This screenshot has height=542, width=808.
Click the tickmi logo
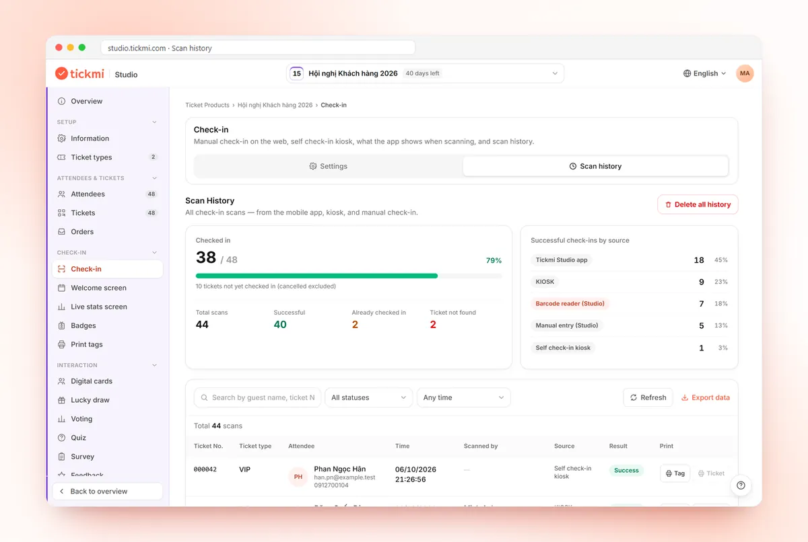[81, 73]
